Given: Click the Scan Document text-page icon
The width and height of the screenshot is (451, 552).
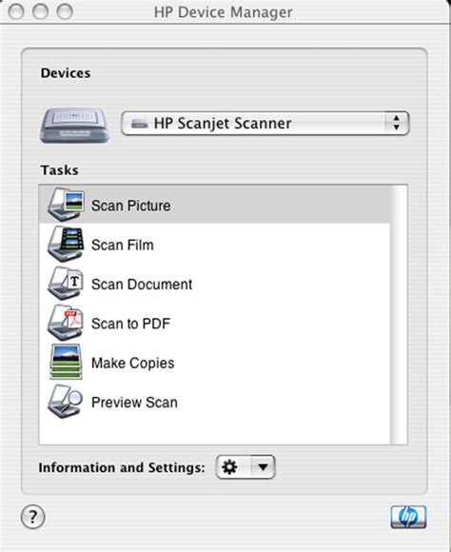Looking at the screenshot, I should coord(66,284).
